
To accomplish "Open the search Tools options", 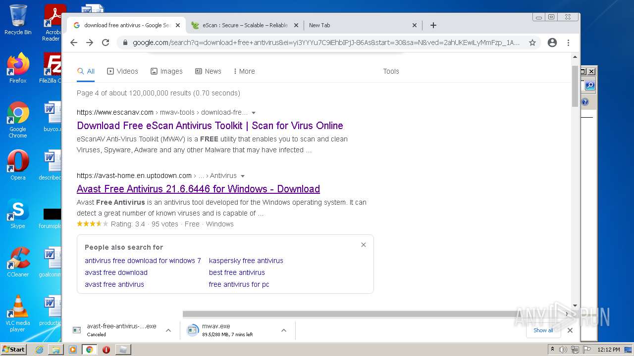I will click(x=391, y=71).
